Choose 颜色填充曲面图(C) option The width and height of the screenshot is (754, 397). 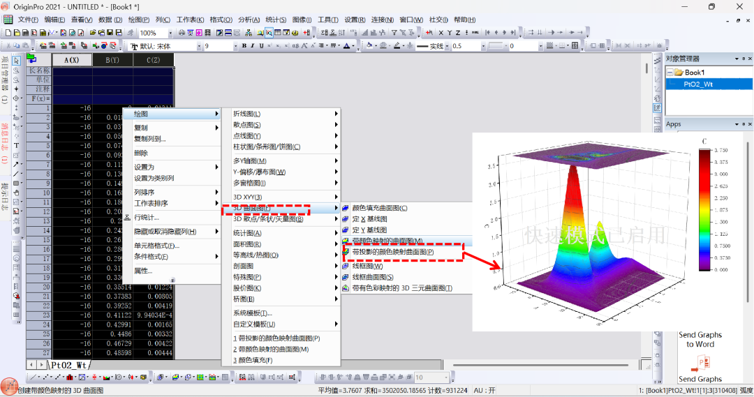[379, 208]
